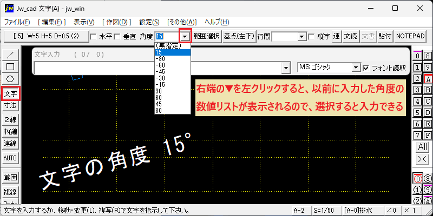Open the 設定(S) menu
Image resolution: width=433 pixels, height=216 pixels.
tap(149, 22)
